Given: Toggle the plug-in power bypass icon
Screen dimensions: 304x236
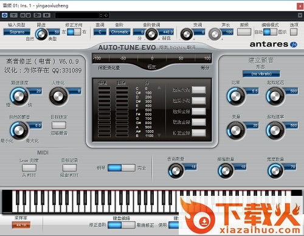Looking at the screenshot, I should coord(5,15).
